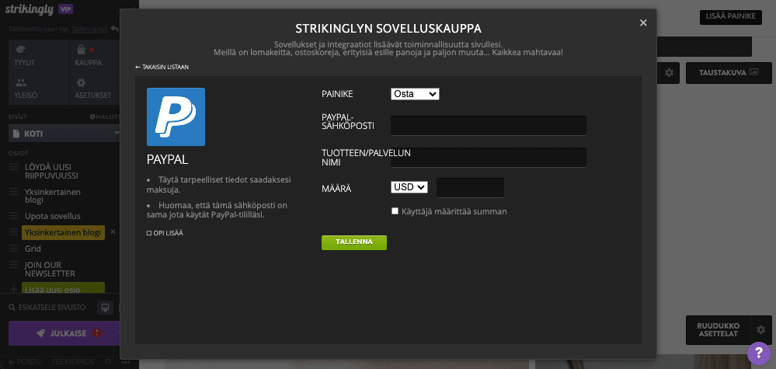The width and height of the screenshot is (776, 369).
Task: Open the USD currency dropdown
Action: point(409,187)
